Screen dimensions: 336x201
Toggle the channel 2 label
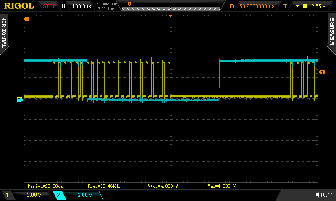(58, 195)
